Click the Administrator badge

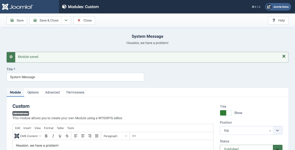pyautogui.click(x=21, y=113)
